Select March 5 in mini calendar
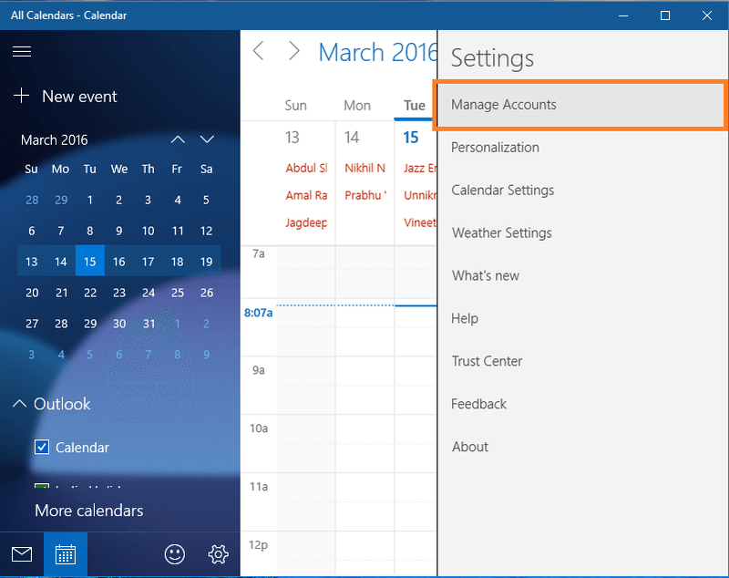The height and width of the screenshot is (578, 729). (x=207, y=200)
